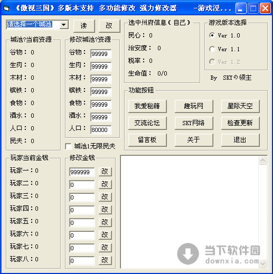Click the 请选择一个城池 combo box text
This screenshot has height=274, width=273.
click(30, 24)
